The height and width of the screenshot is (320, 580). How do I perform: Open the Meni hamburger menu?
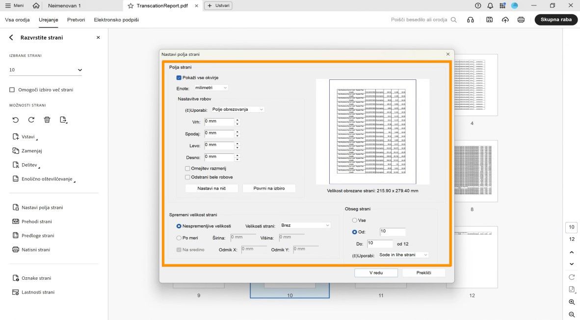pyautogui.click(x=14, y=5)
